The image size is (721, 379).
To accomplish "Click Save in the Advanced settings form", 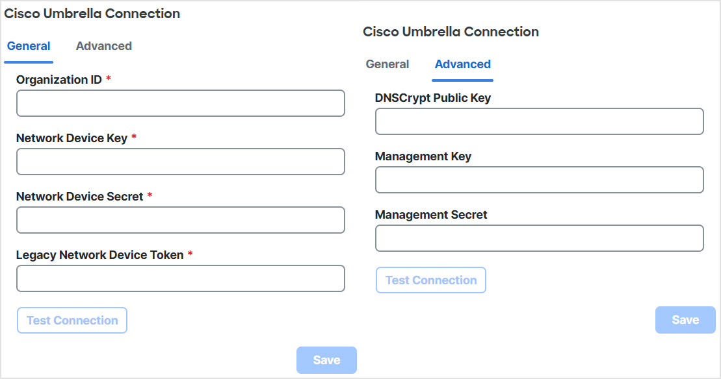I will tap(685, 320).
